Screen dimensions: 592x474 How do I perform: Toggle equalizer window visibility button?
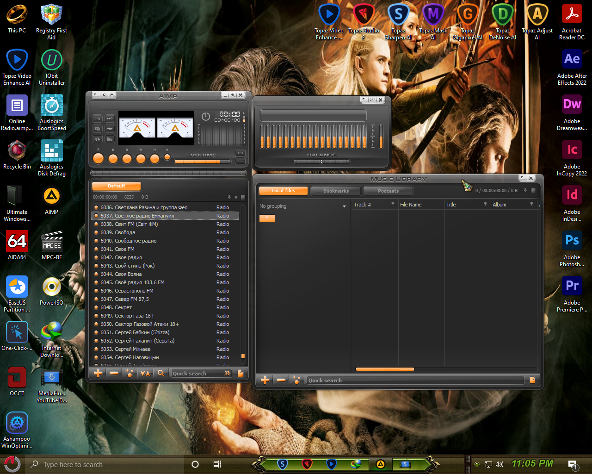tap(240, 153)
